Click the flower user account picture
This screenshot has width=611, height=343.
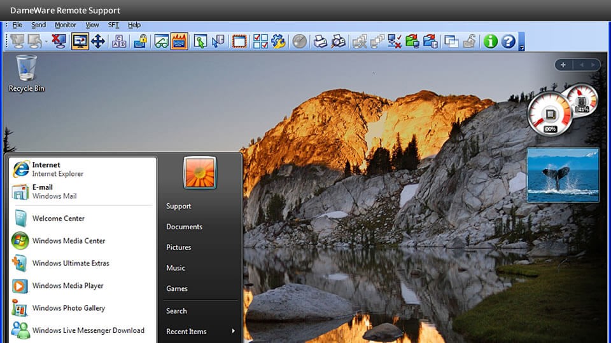pyautogui.click(x=200, y=172)
